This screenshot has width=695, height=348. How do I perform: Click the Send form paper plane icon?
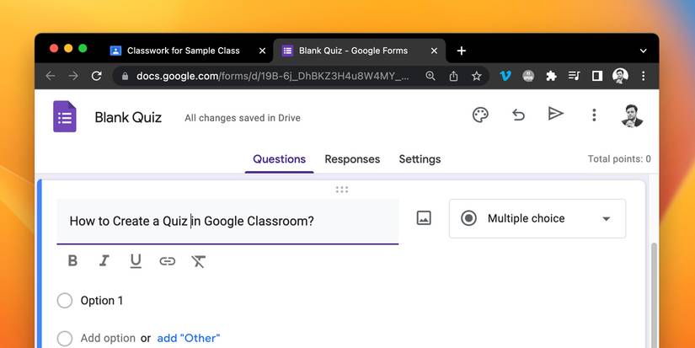(x=555, y=114)
